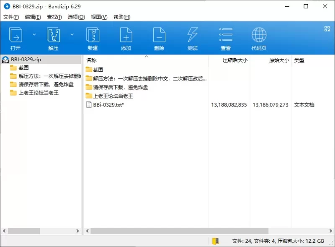Select the BBi-0329.txt file
The image size is (335, 247).
(x=108, y=105)
